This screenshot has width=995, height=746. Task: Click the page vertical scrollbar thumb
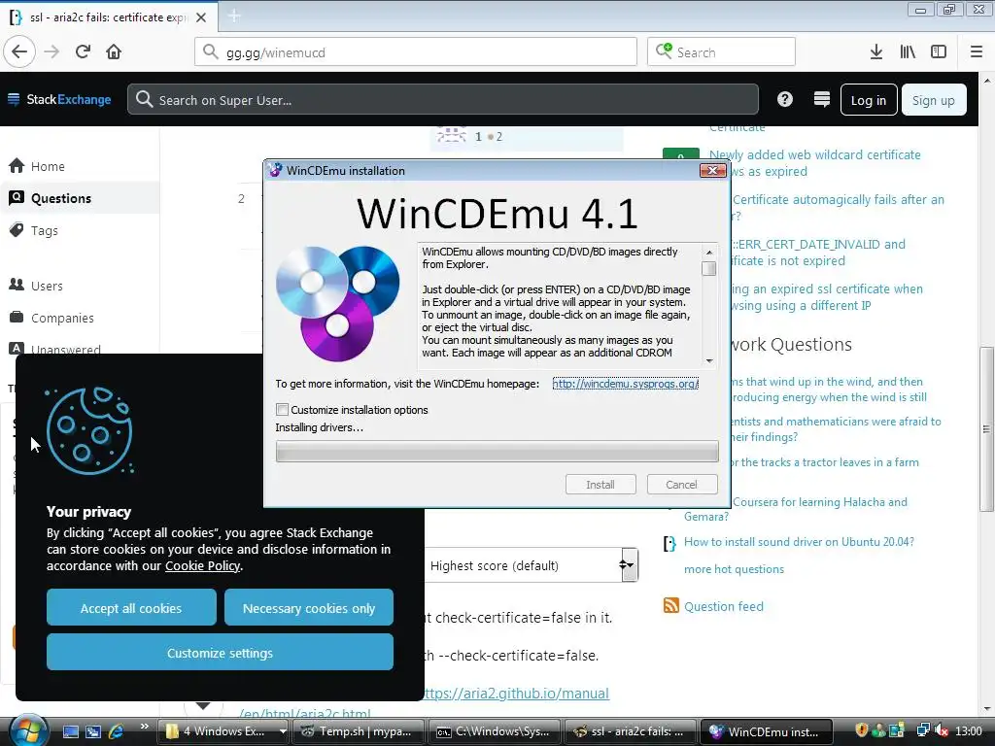point(986,428)
